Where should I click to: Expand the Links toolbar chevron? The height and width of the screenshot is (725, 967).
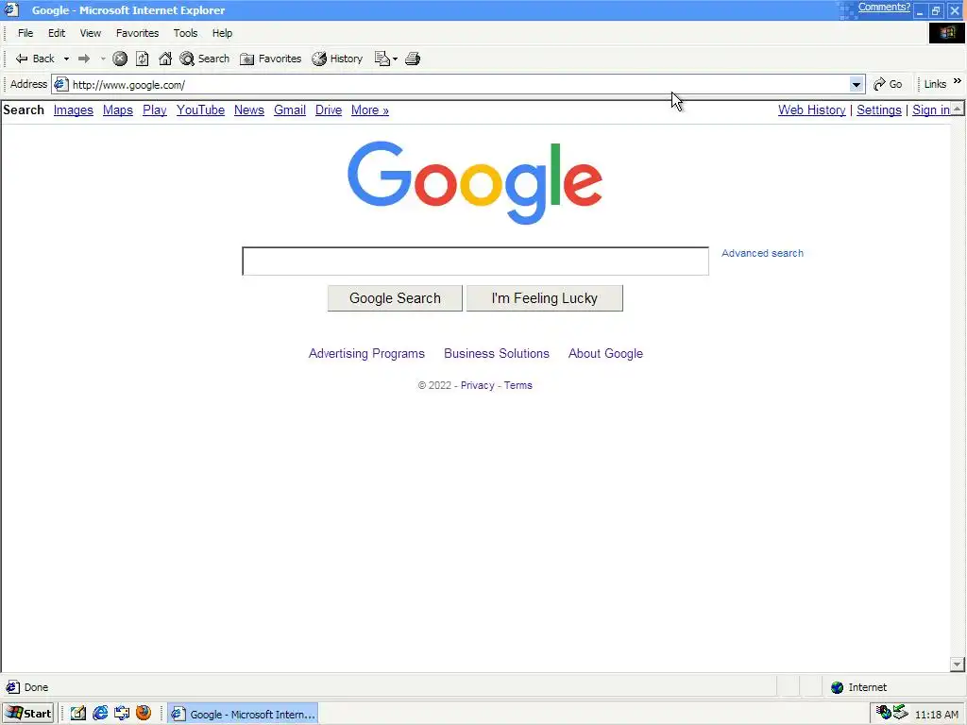point(958,81)
